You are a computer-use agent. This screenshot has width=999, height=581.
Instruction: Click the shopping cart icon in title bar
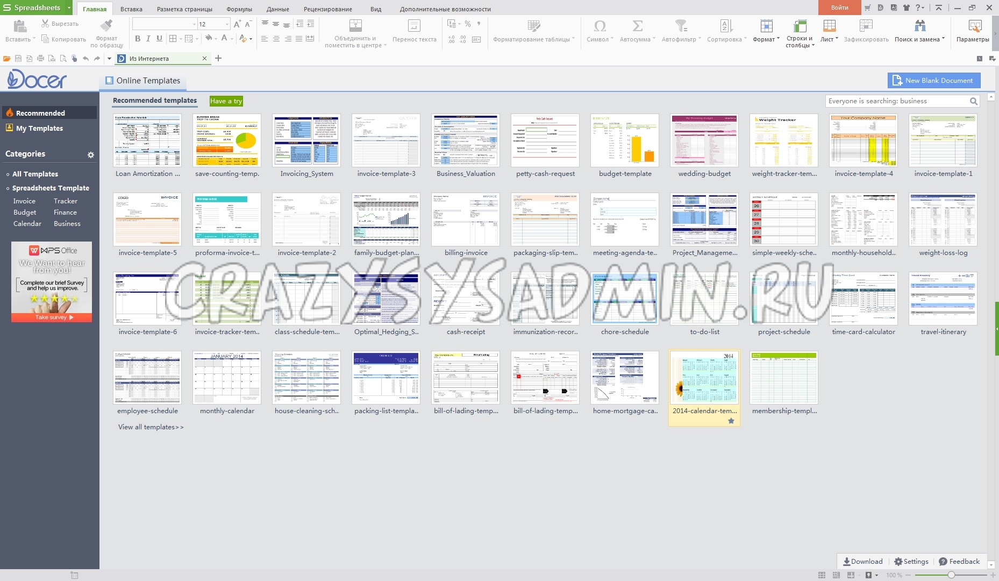point(867,8)
